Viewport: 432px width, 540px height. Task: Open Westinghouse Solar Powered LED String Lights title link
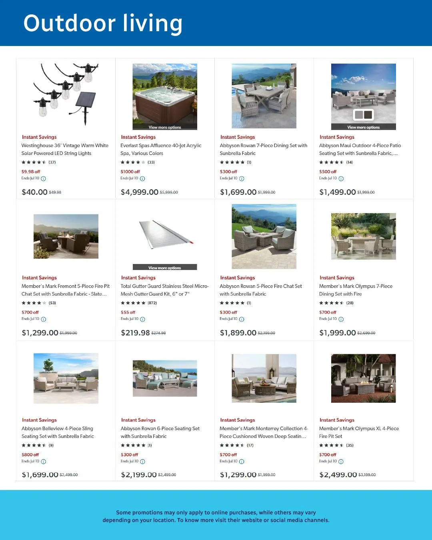tap(65, 150)
